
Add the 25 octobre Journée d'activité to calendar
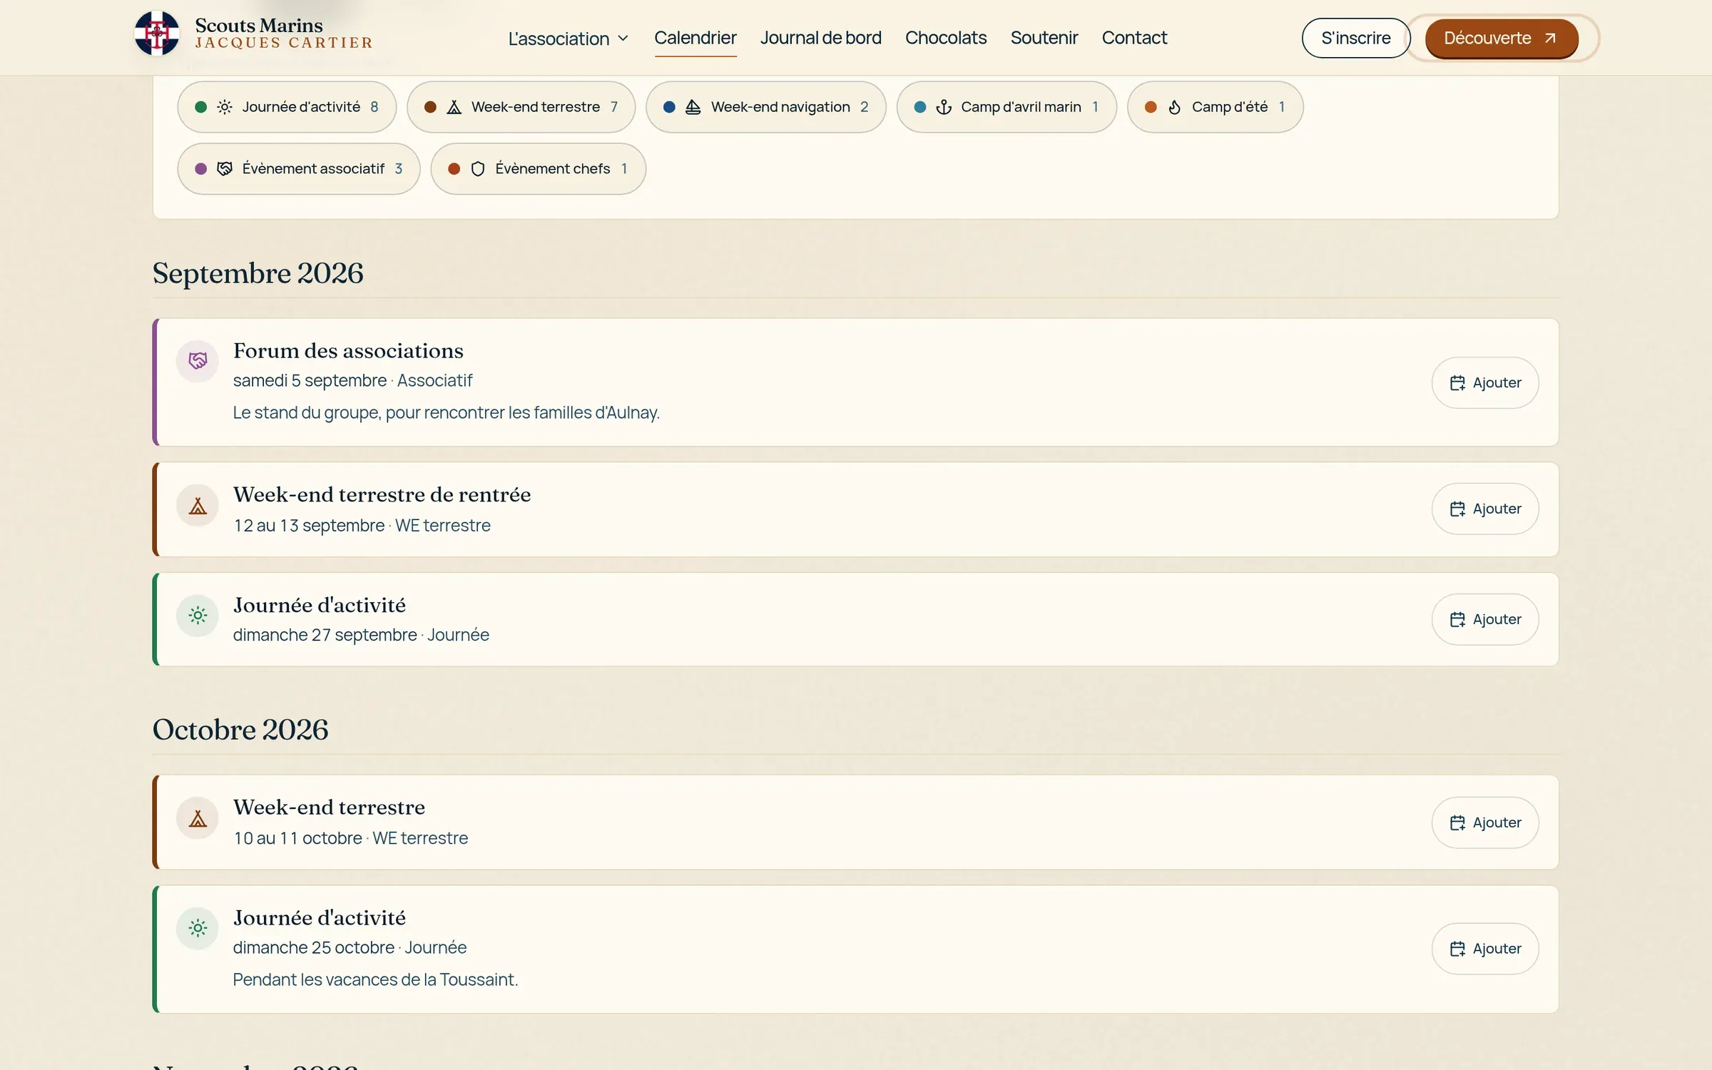tap(1485, 949)
